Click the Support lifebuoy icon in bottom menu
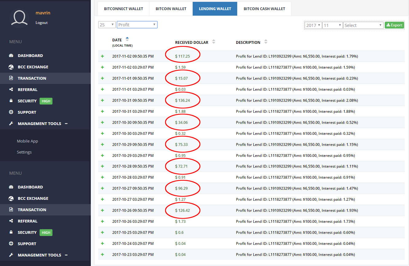 11,244
